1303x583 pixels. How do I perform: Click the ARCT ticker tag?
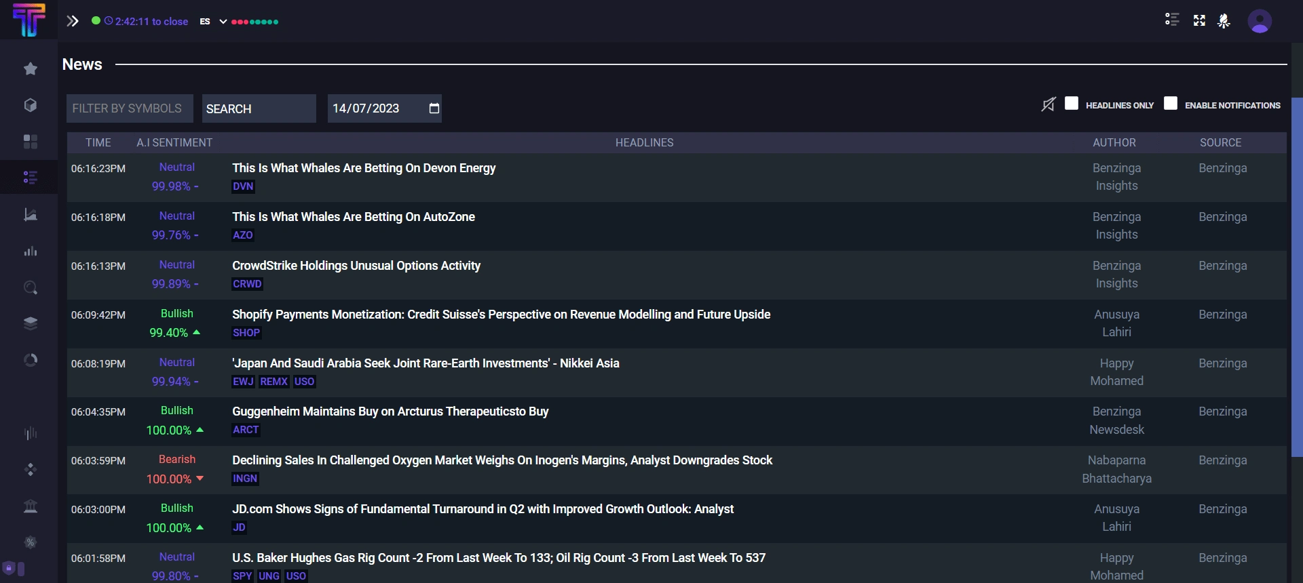(x=246, y=430)
